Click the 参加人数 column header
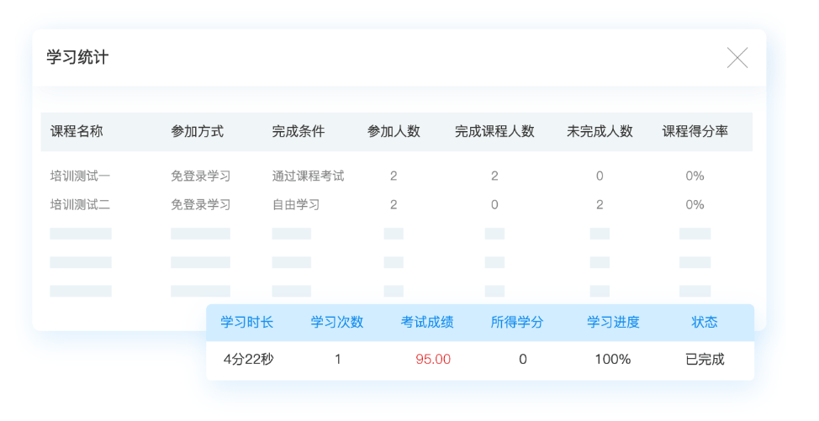The image size is (819, 421). (x=394, y=131)
